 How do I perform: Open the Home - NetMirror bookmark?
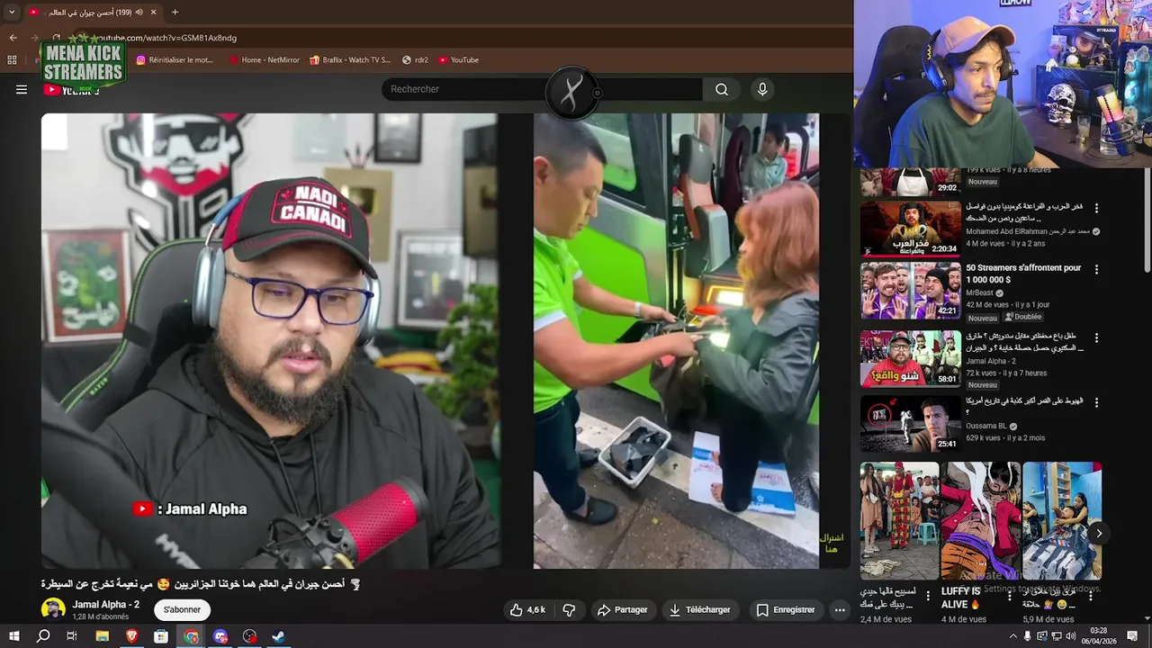coord(264,60)
